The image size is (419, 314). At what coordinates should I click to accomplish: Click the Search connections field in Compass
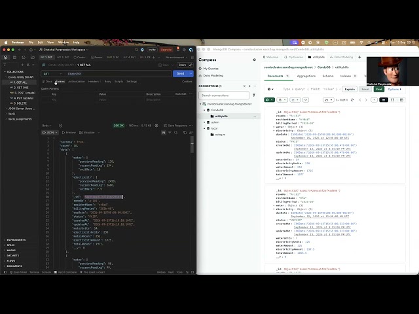point(224,96)
